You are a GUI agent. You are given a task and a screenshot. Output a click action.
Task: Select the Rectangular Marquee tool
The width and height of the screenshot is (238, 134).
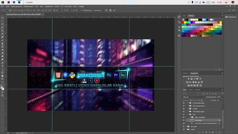[x=2, y=21]
